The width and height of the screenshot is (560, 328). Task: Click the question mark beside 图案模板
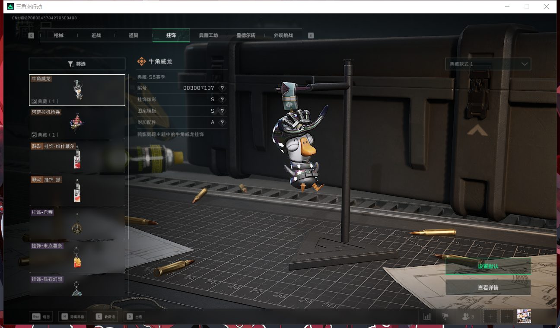coord(222,111)
